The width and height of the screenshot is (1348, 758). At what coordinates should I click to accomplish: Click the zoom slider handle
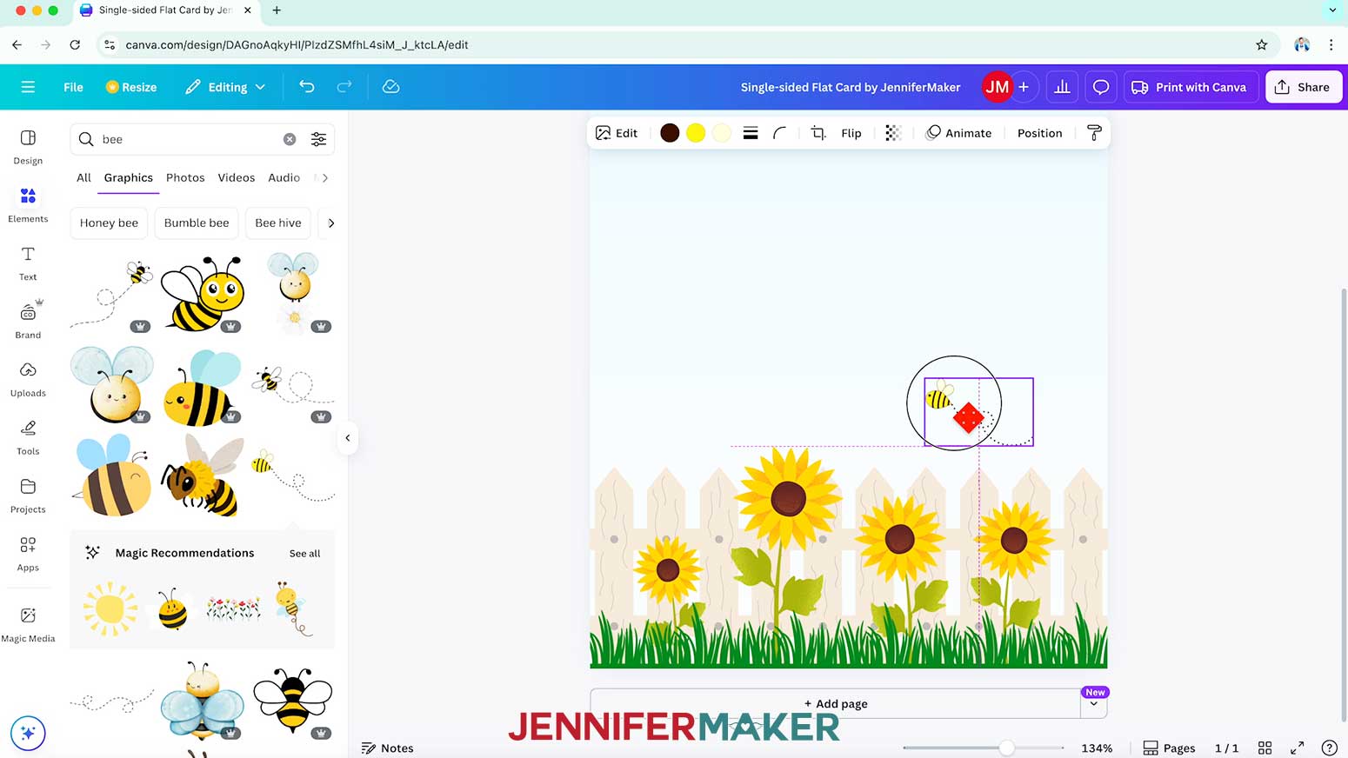(x=1006, y=748)
